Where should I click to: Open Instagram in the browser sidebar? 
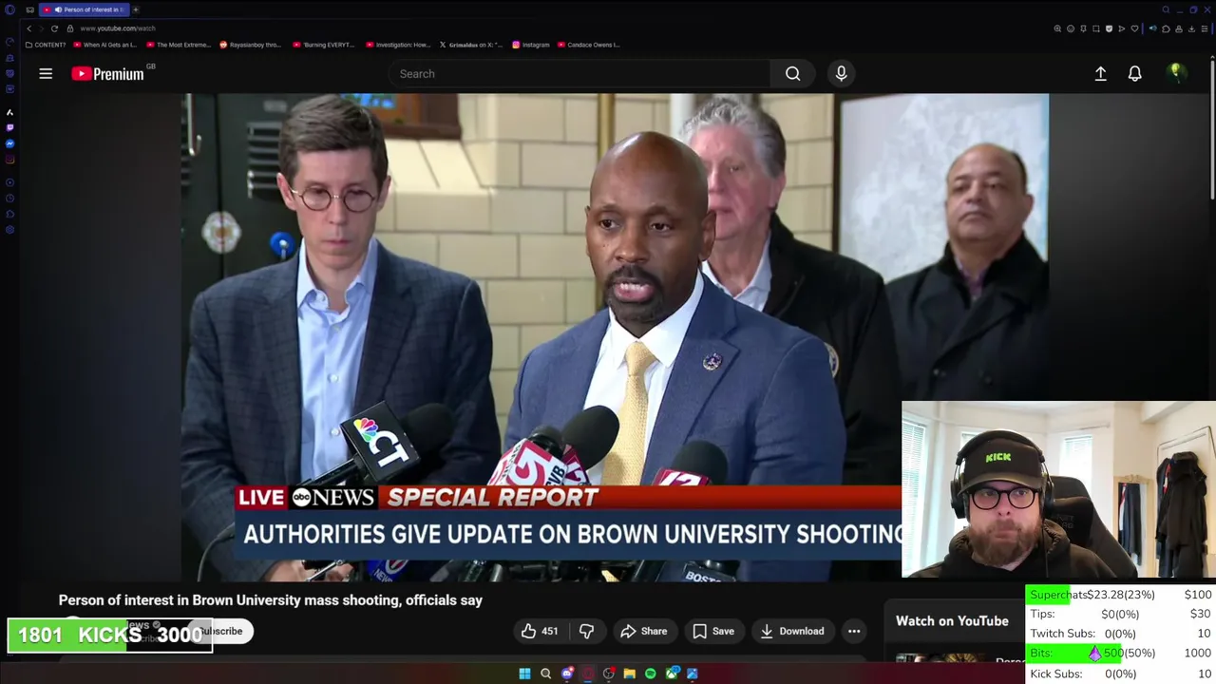pos(9,160)
